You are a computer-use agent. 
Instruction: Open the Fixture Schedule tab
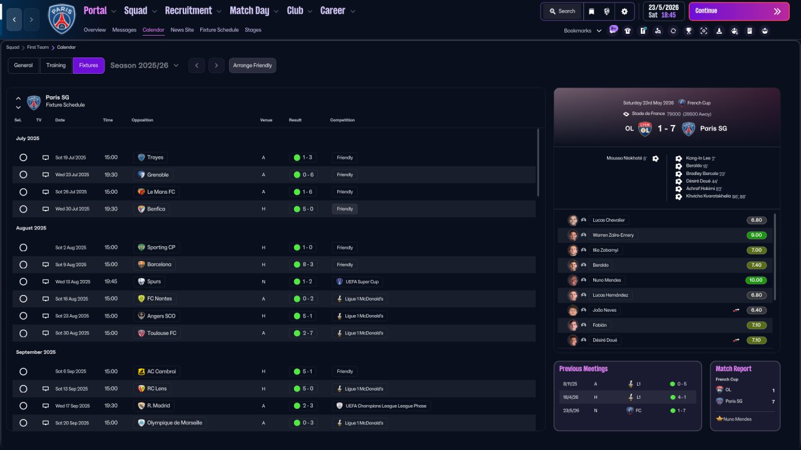tap(219, 30)
